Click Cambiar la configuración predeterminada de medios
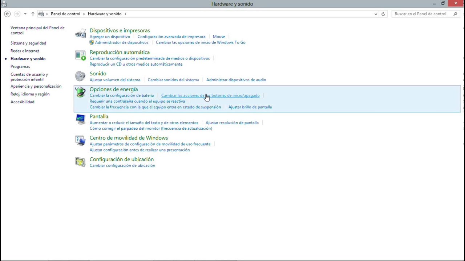The width and height of the screenshot is (465, 261). coord(150,58)
